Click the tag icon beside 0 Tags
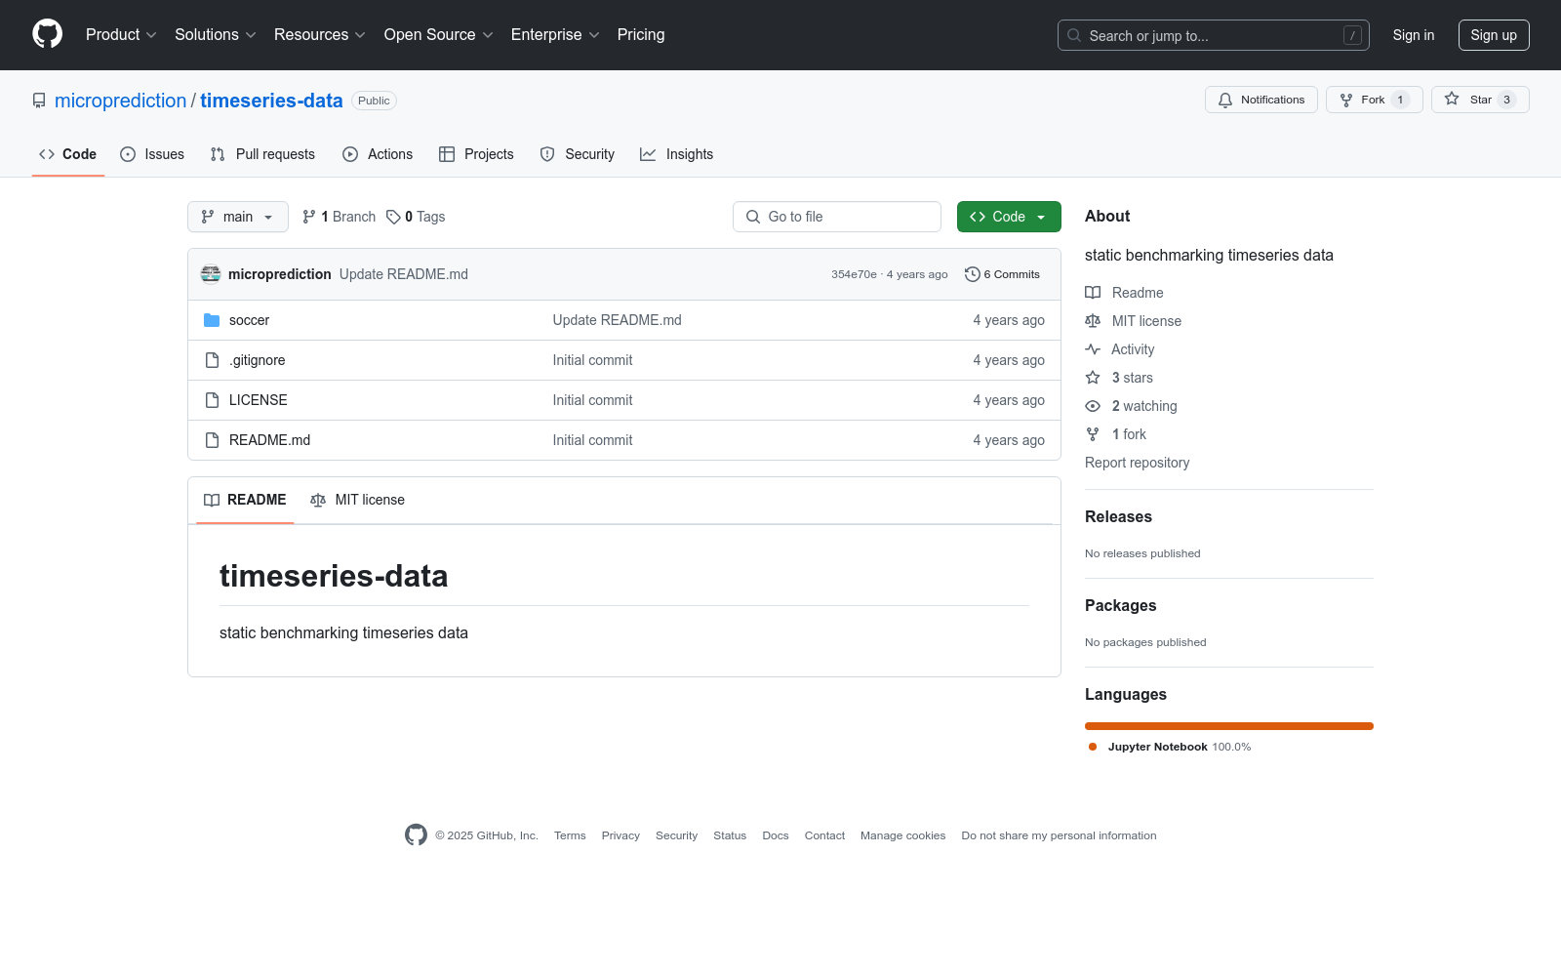 click(393, 217)
